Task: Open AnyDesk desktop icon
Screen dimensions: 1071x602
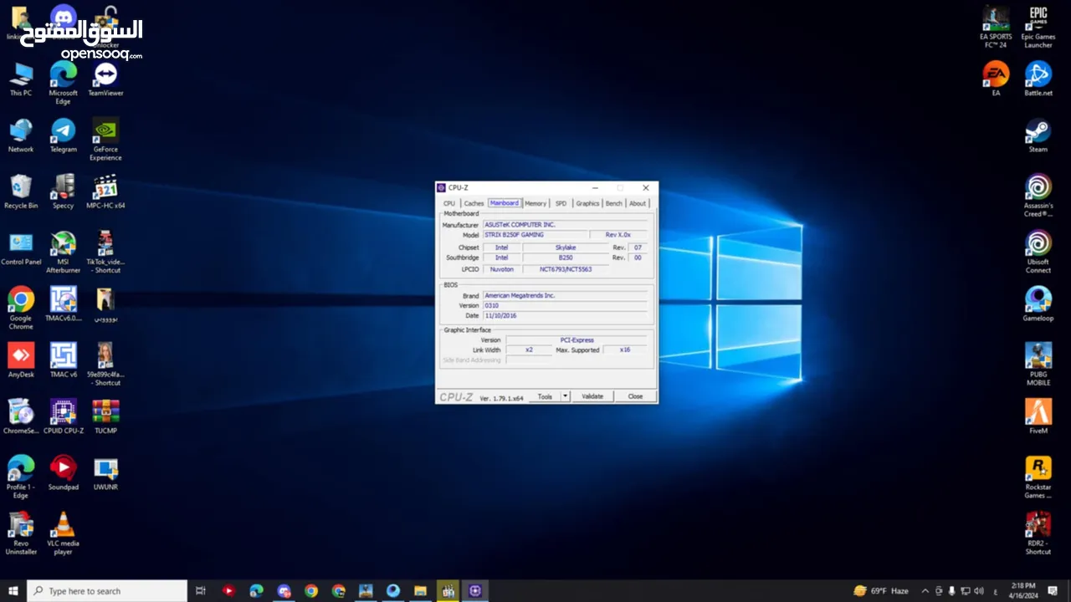Action: [21, 360]
